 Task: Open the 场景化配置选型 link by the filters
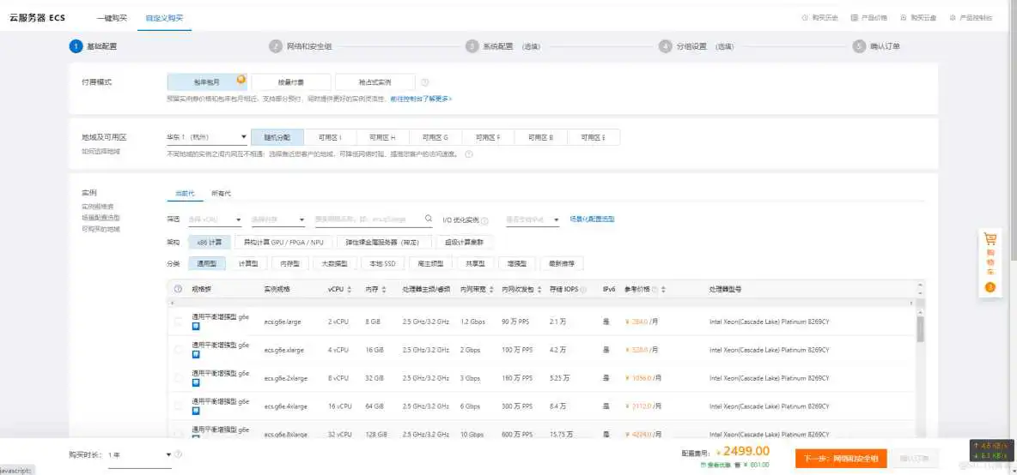tap(592, 219)
